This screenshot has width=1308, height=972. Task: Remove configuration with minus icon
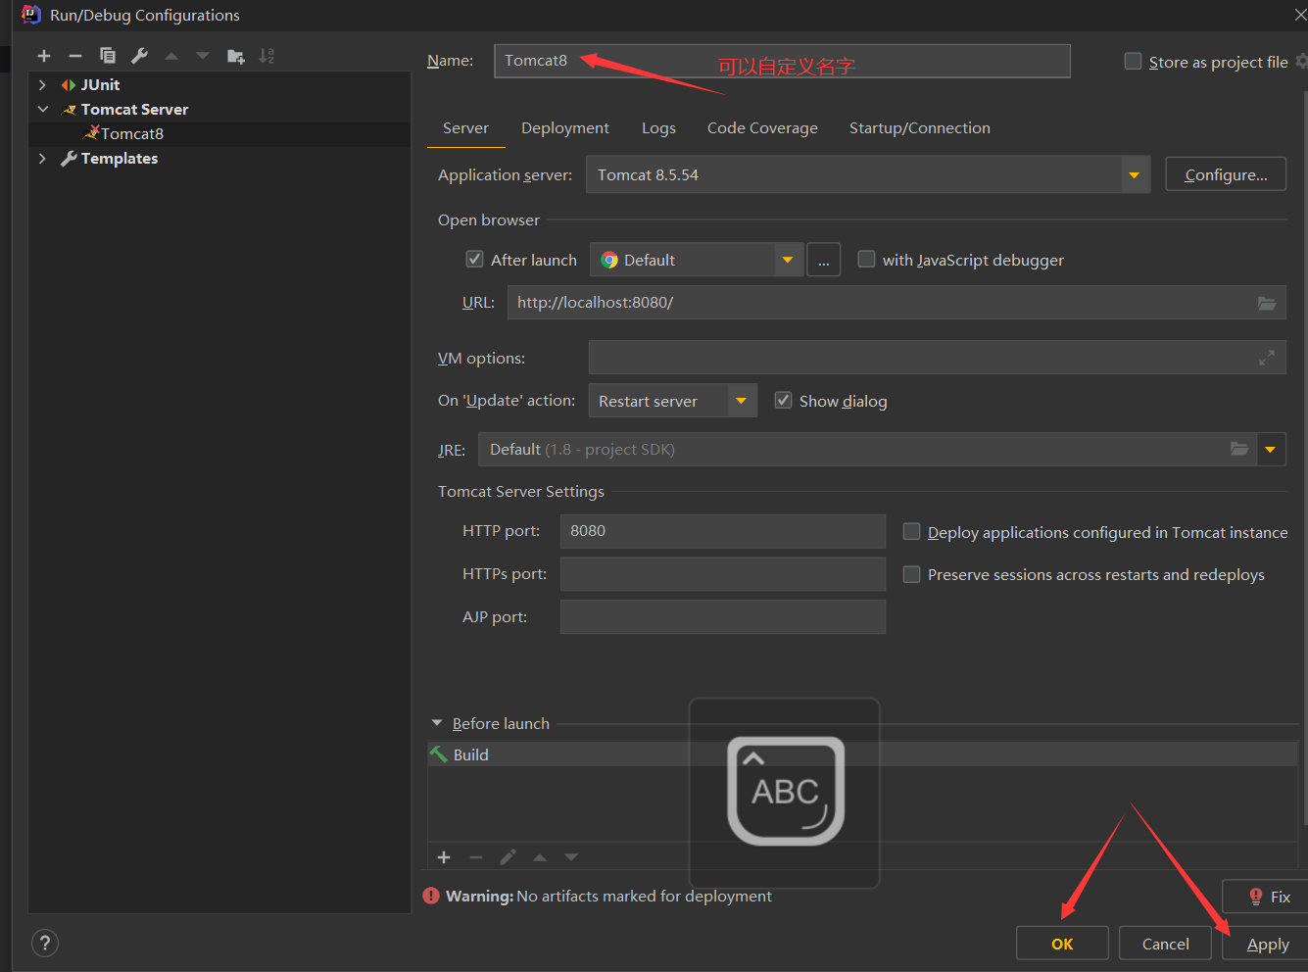pyautogui.click(x=75, y=56)
